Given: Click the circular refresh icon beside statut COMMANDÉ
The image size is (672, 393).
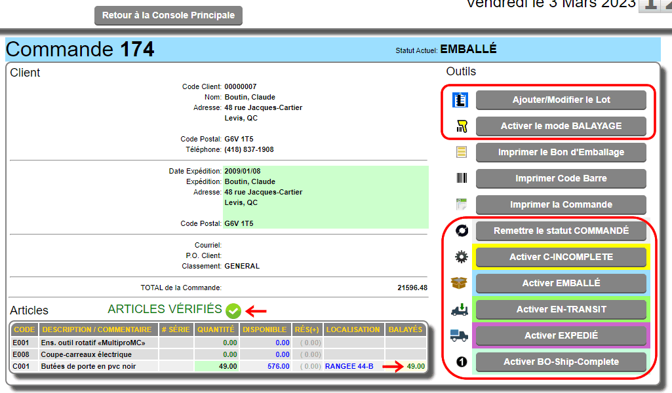Looking at the screenshot, I should point(462,231).
